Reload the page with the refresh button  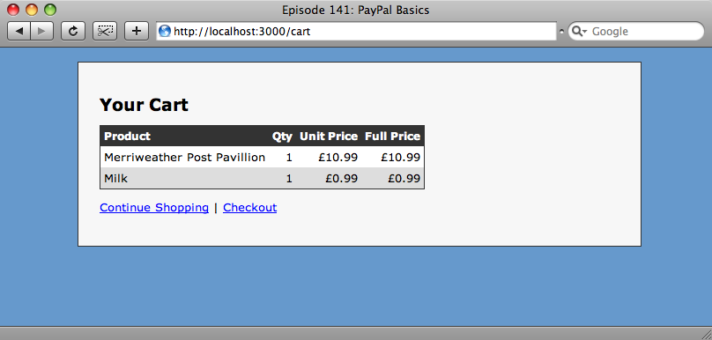click(72, 31)
